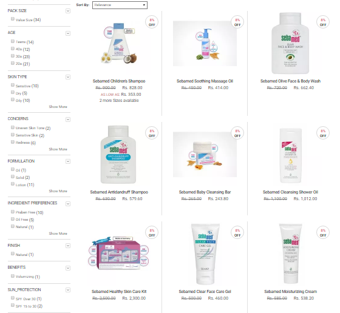The width and height of the screenshot is (340, 313).
Task: Show more Skin Type options
Action: coord(58,107)
